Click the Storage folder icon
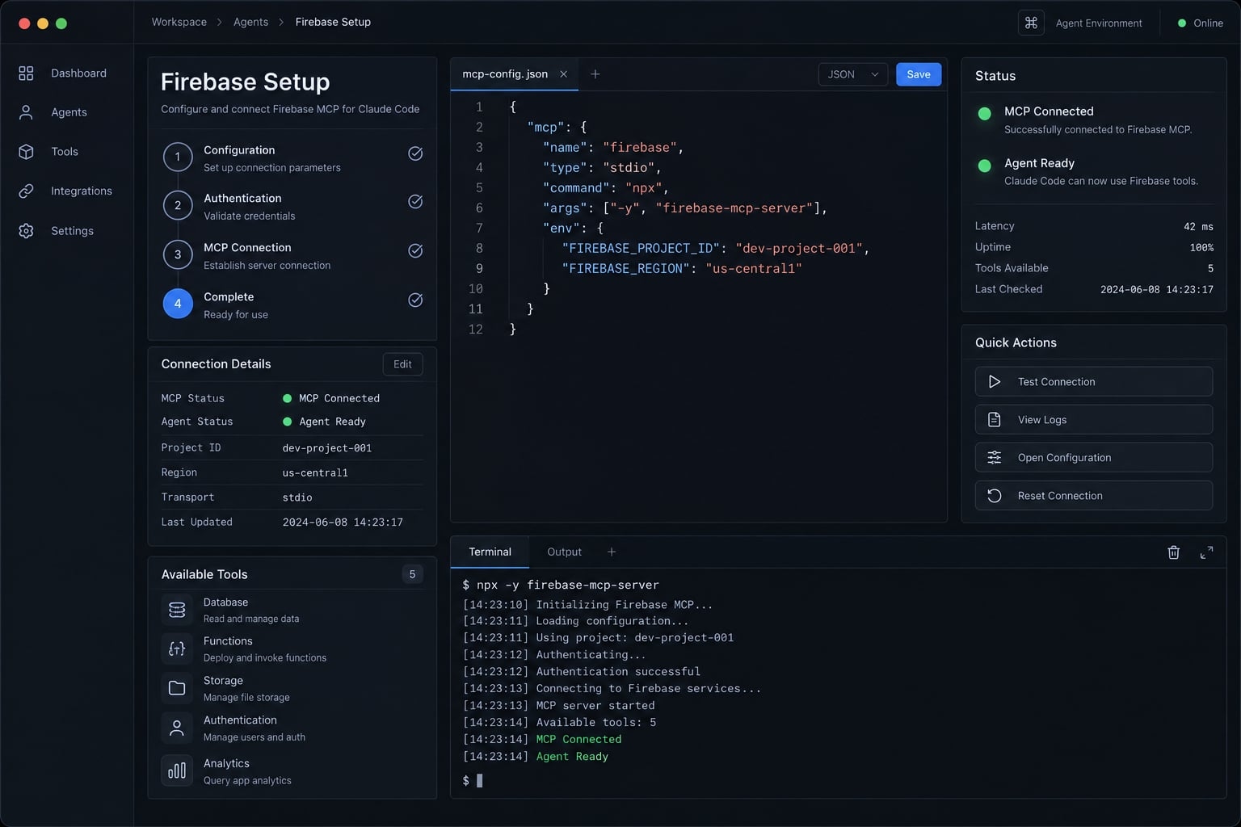Screen dimensions: 1241x827 point(177,688)
